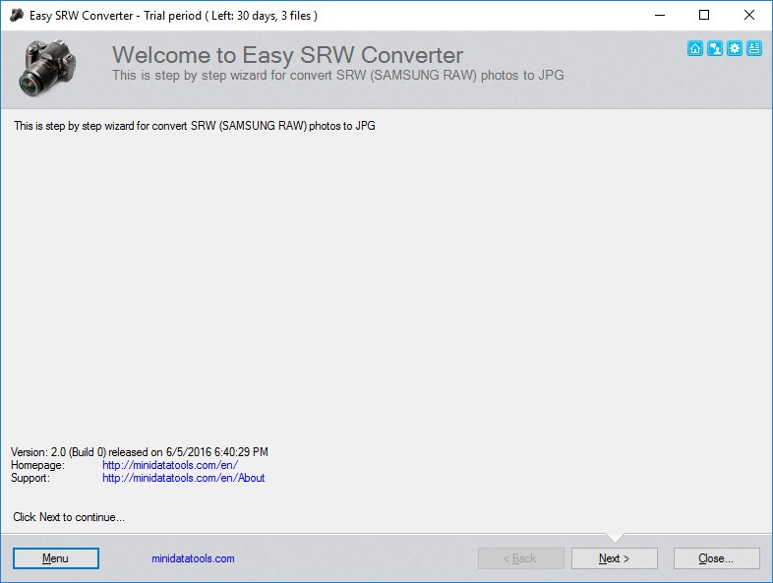This screenshot has width=773, height=583.
Task: Click the body wizard description text
Action: [x=195, y=126]
